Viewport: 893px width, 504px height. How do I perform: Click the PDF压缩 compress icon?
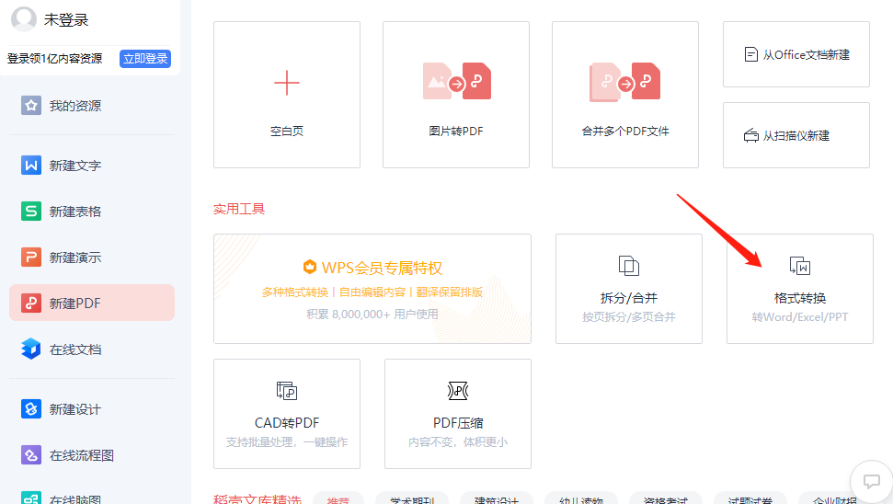[458, 391]
